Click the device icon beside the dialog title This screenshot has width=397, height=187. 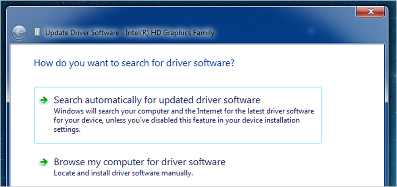37,33
